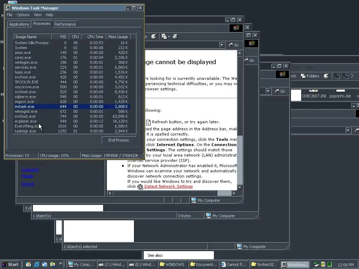Open the File menu in Task Manager
Screen dimensions: 359x269
[x=9, y=15]
